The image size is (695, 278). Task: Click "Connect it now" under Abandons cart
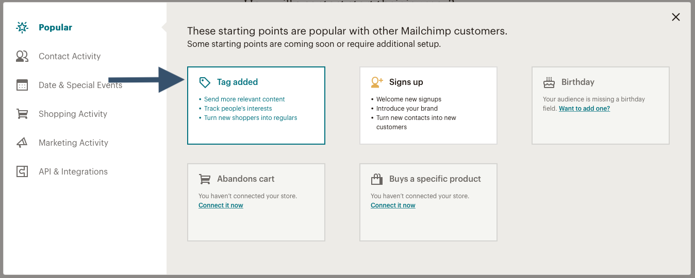[x=221, y=205]
